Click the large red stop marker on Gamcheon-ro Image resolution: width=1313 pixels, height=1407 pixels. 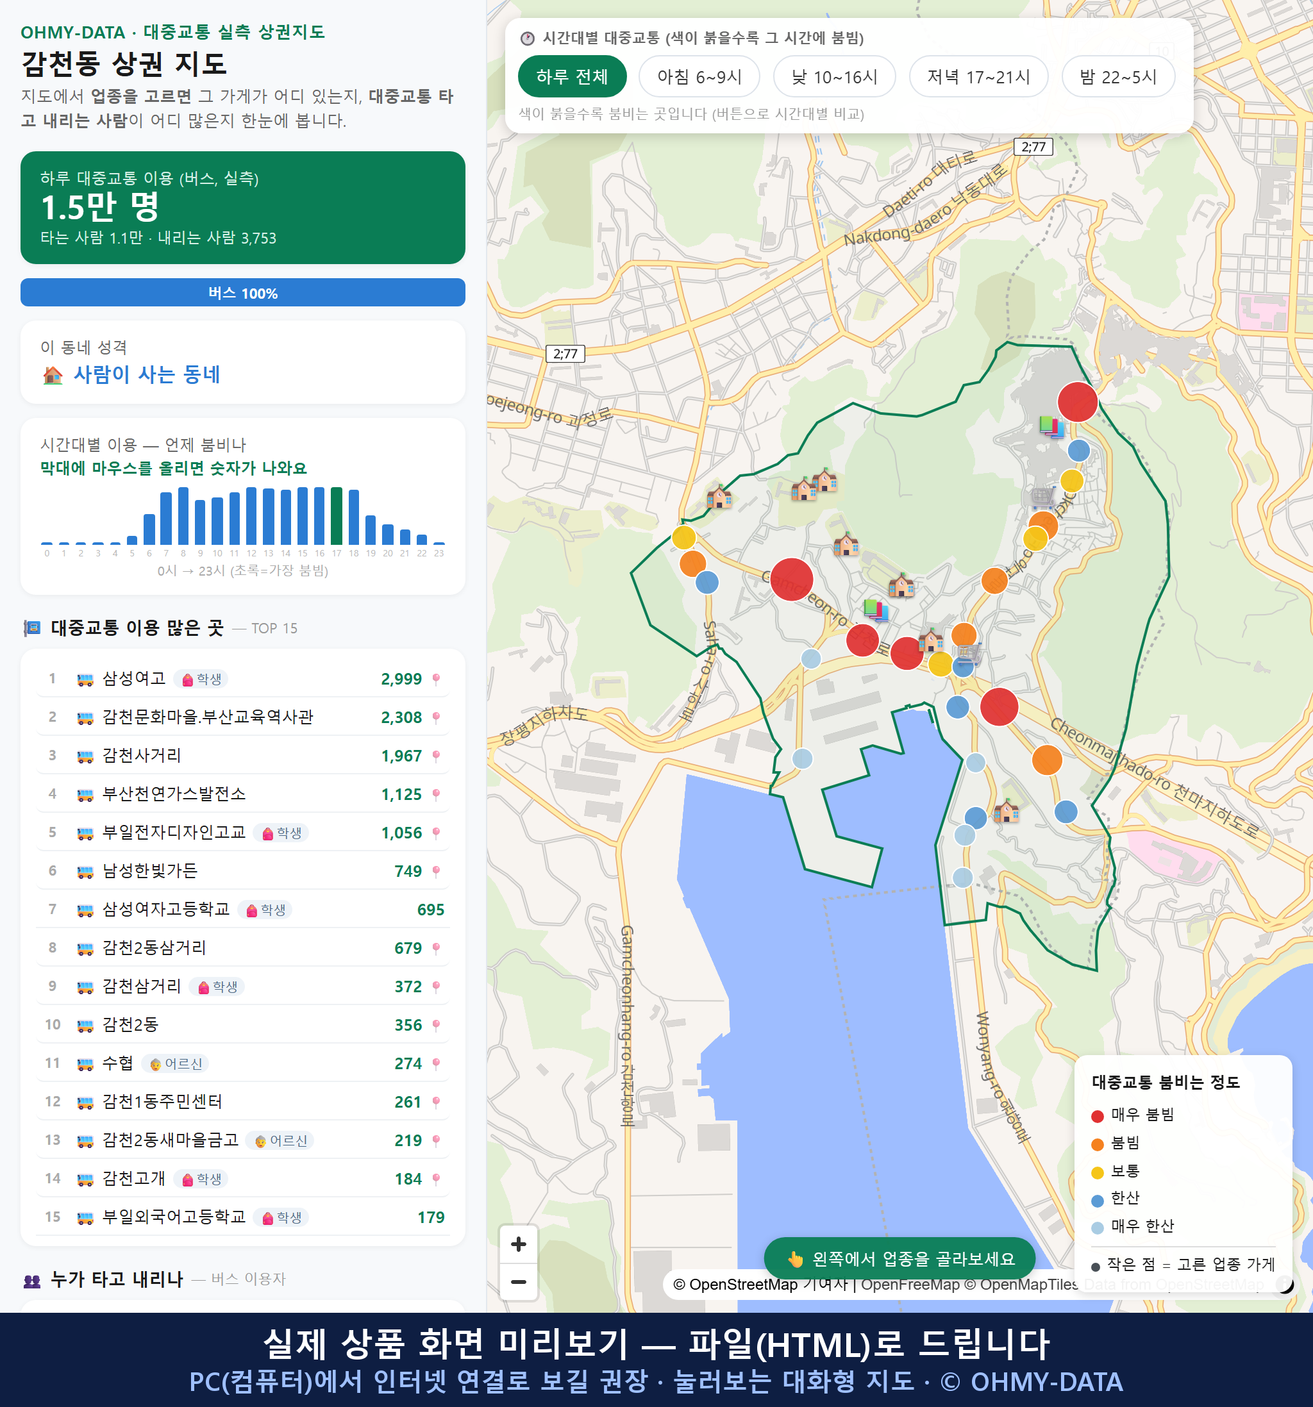(791, 579)
